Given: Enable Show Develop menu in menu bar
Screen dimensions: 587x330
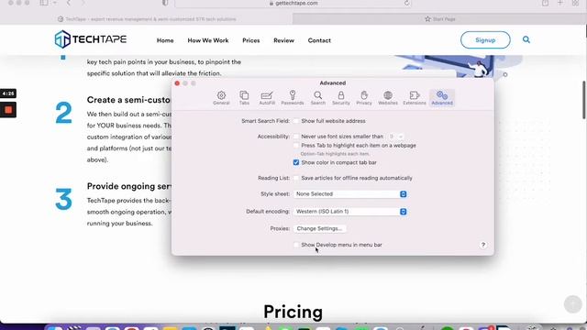Looking at the screenshot, I should 296,245.
